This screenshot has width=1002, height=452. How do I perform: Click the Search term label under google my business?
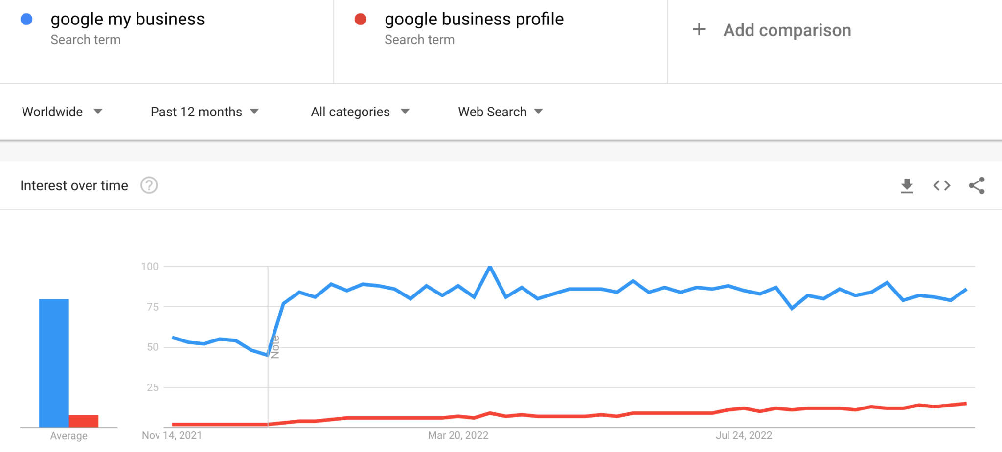tap(86, 40)
